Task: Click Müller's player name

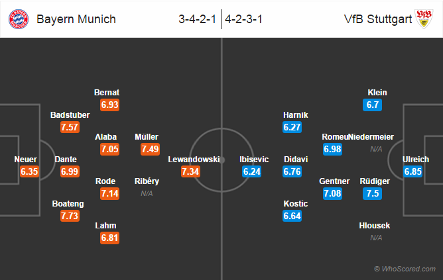Action: [147, 137]
